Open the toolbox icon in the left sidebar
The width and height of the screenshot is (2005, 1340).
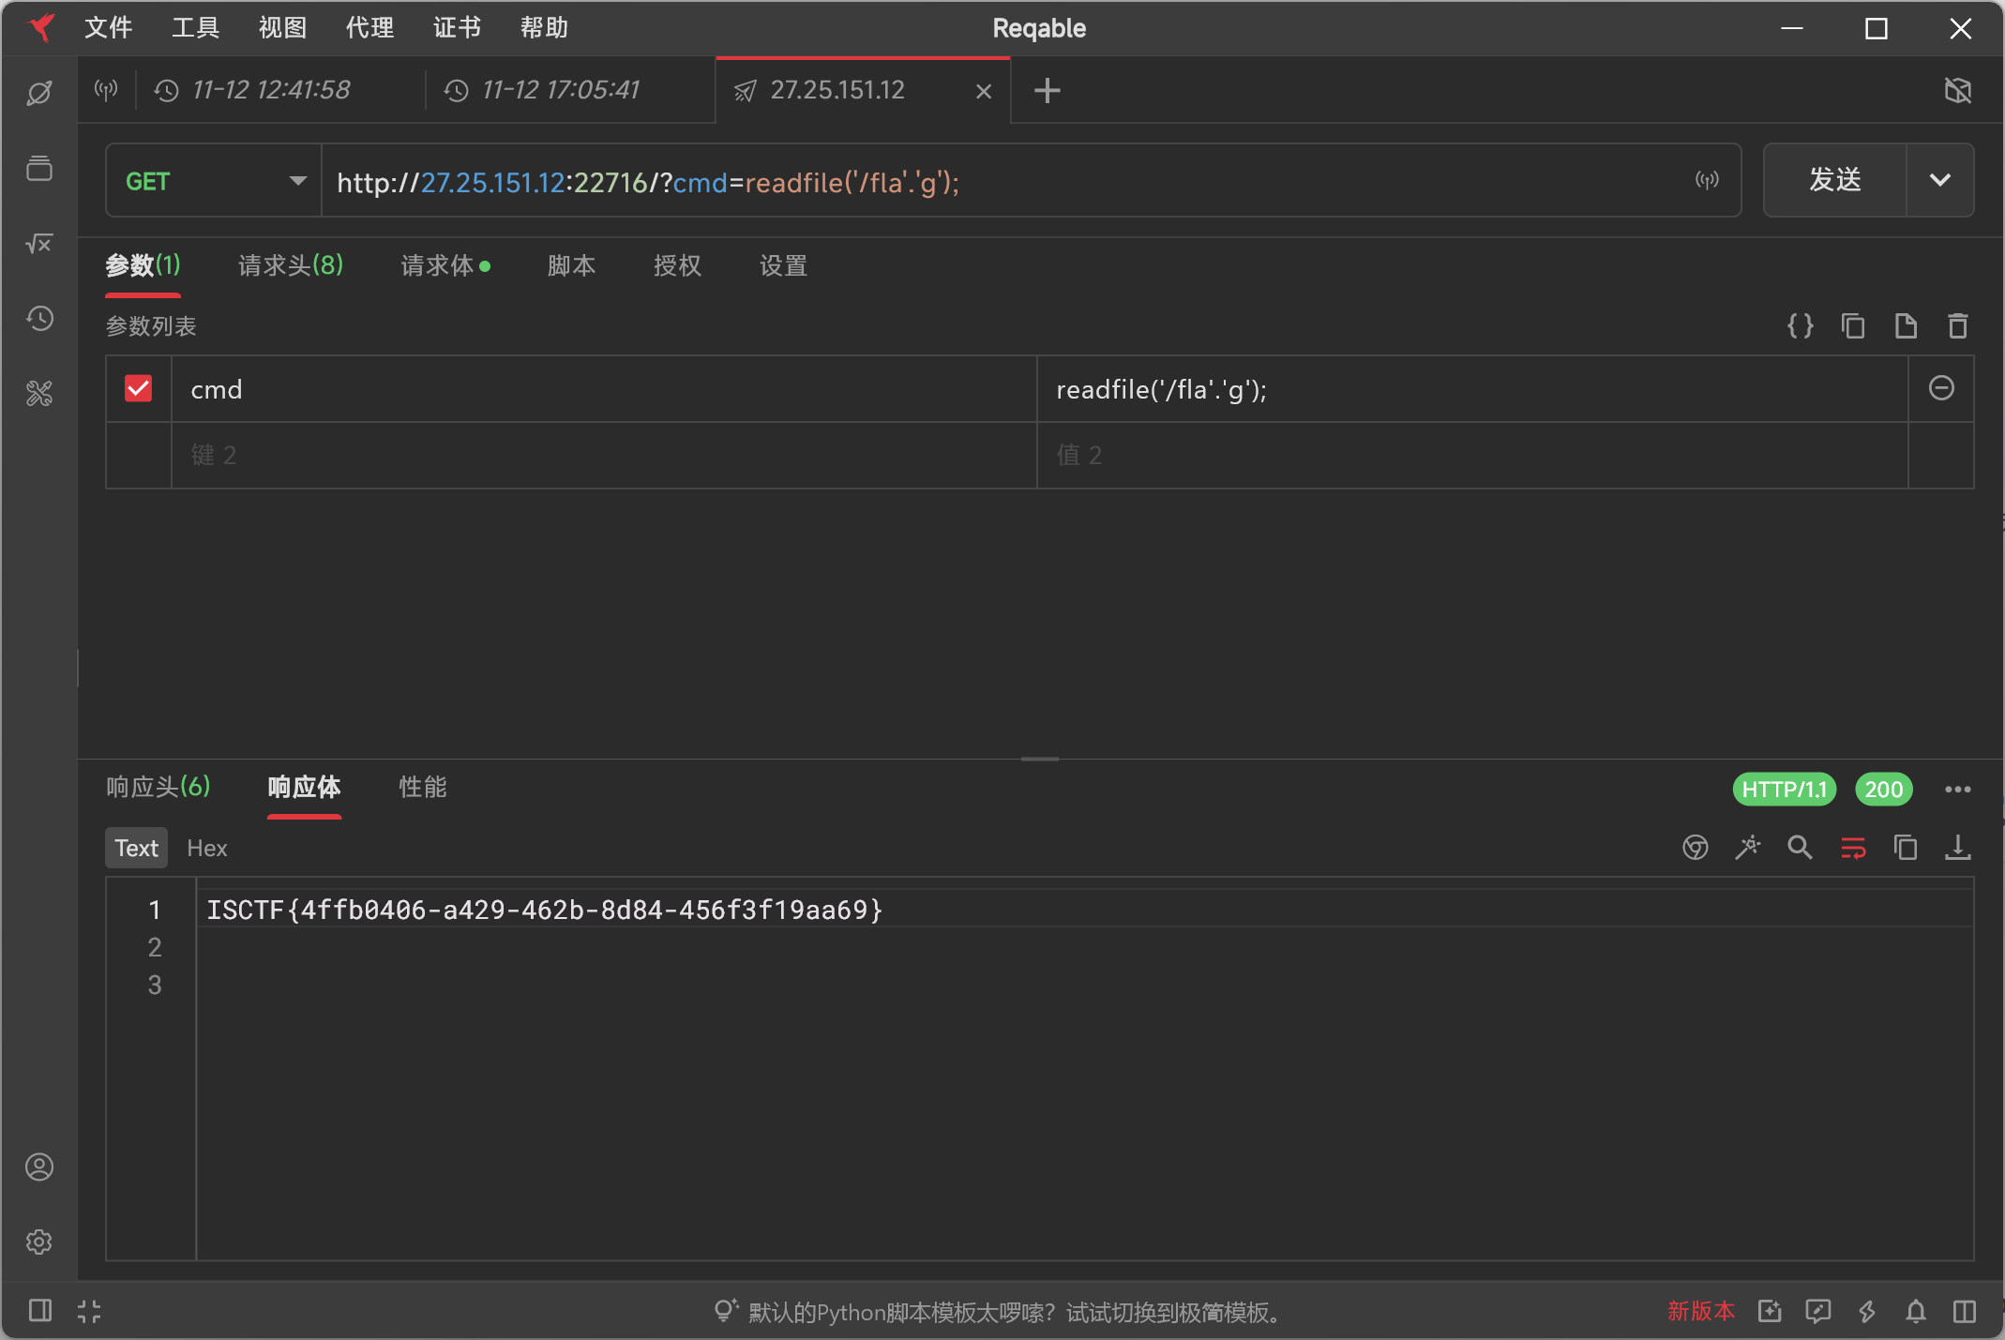pyautogui.click(x=39, y=393)
